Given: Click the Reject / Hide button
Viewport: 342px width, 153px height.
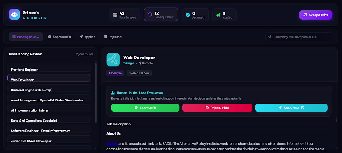Looking at the screenshot, I should (217, 108).
